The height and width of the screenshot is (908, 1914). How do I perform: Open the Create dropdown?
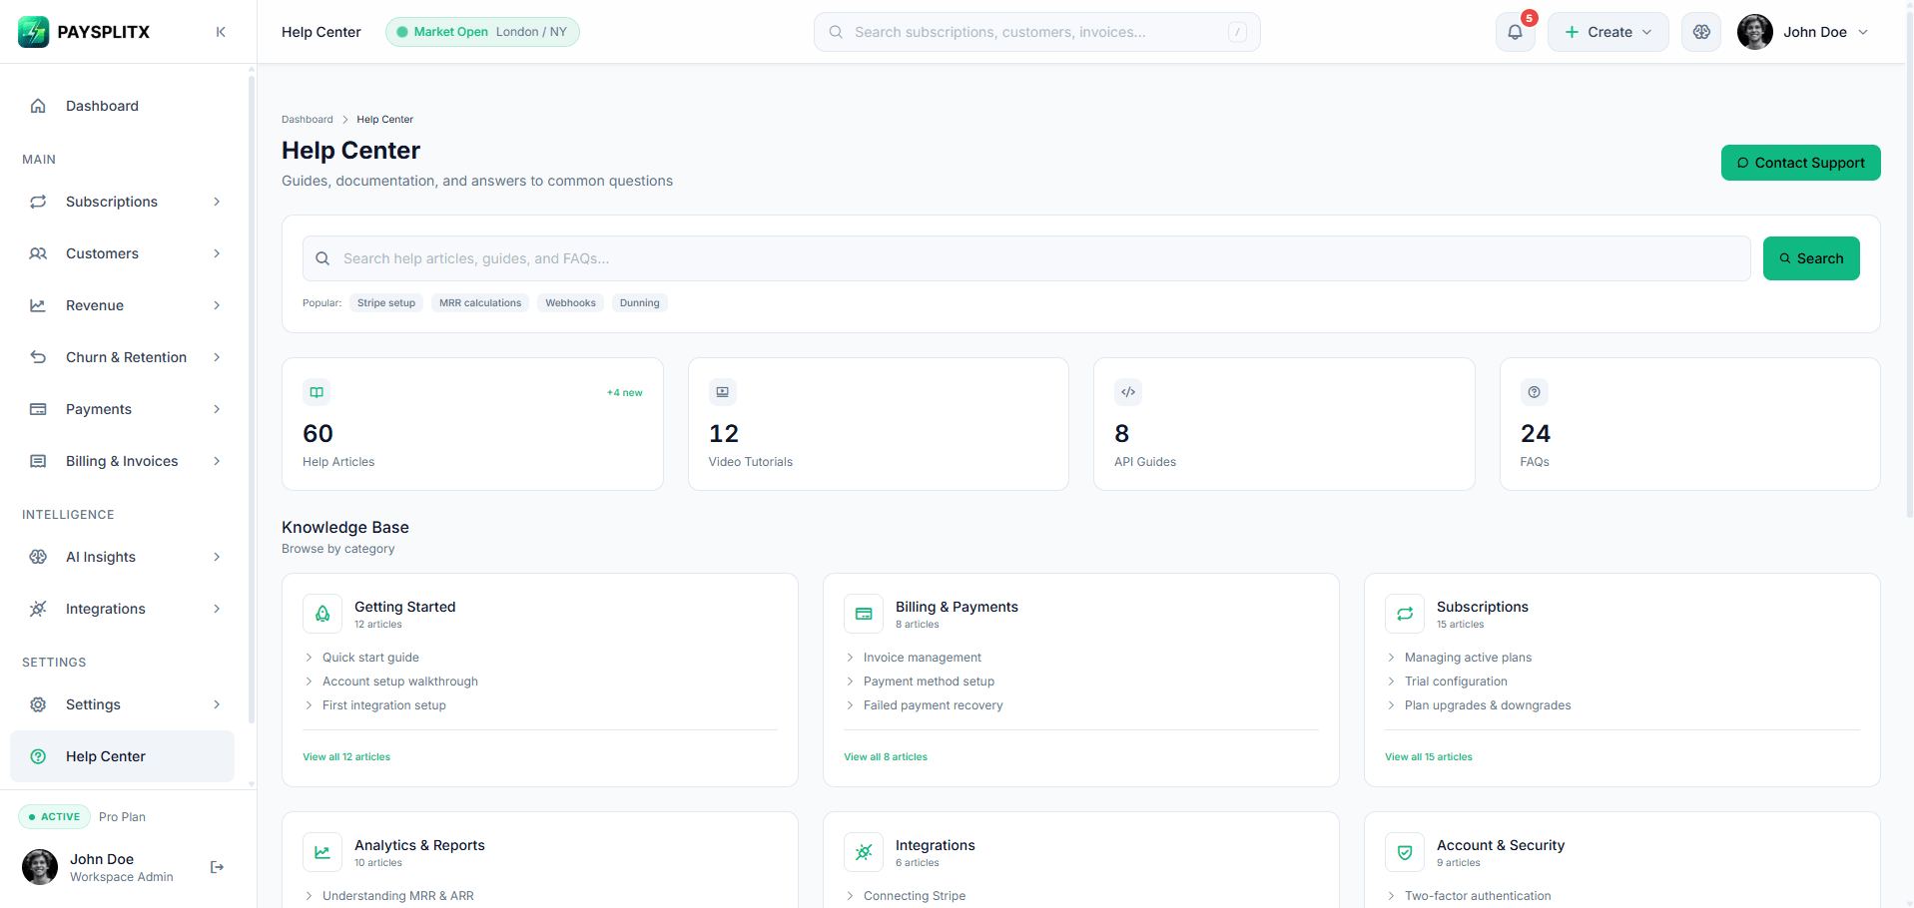1607,32
